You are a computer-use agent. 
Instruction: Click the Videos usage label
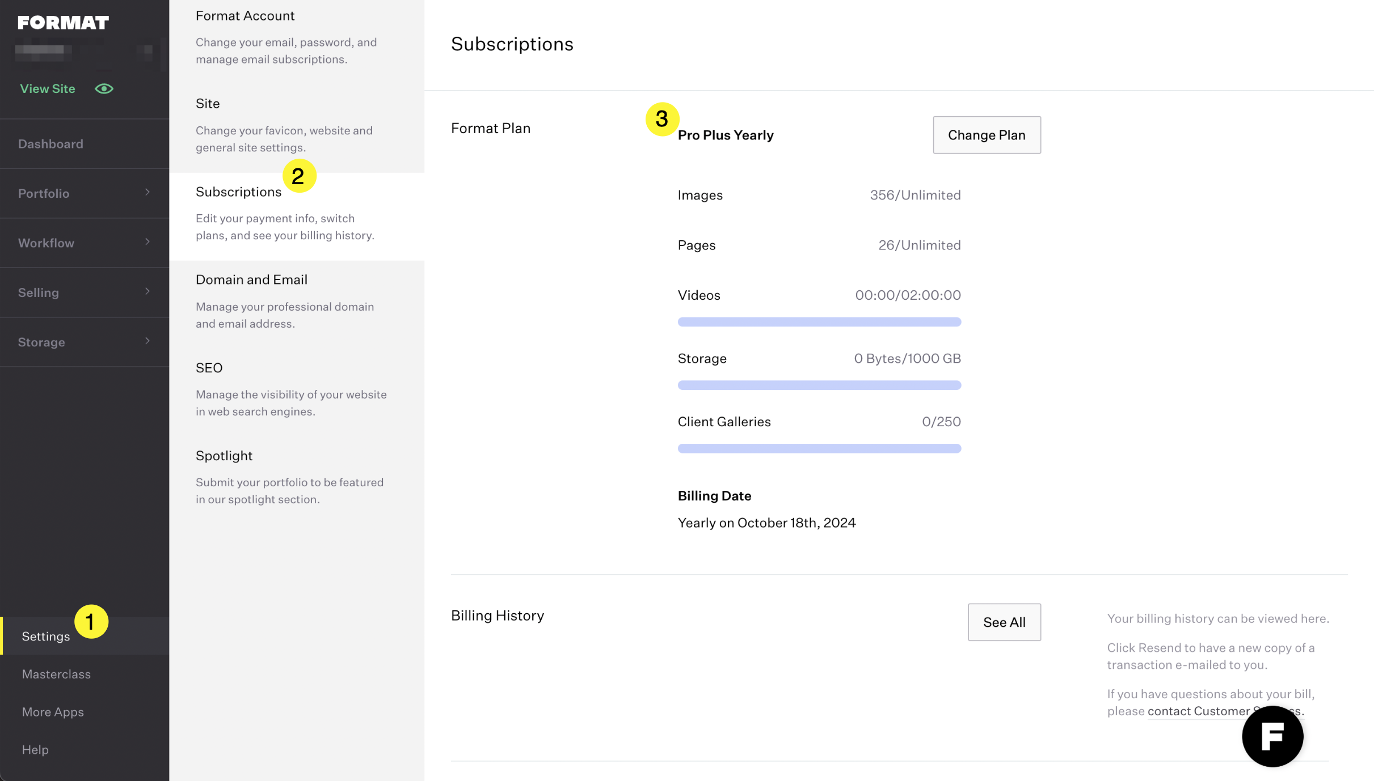[699, 295]
